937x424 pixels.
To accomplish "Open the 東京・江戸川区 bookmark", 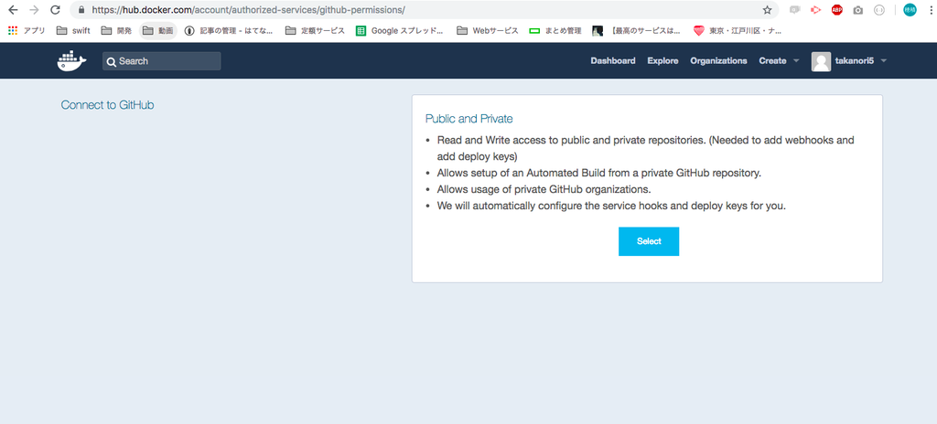I will tap(737, 30).
